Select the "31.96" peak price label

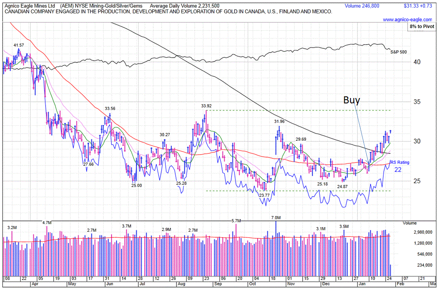279,122
